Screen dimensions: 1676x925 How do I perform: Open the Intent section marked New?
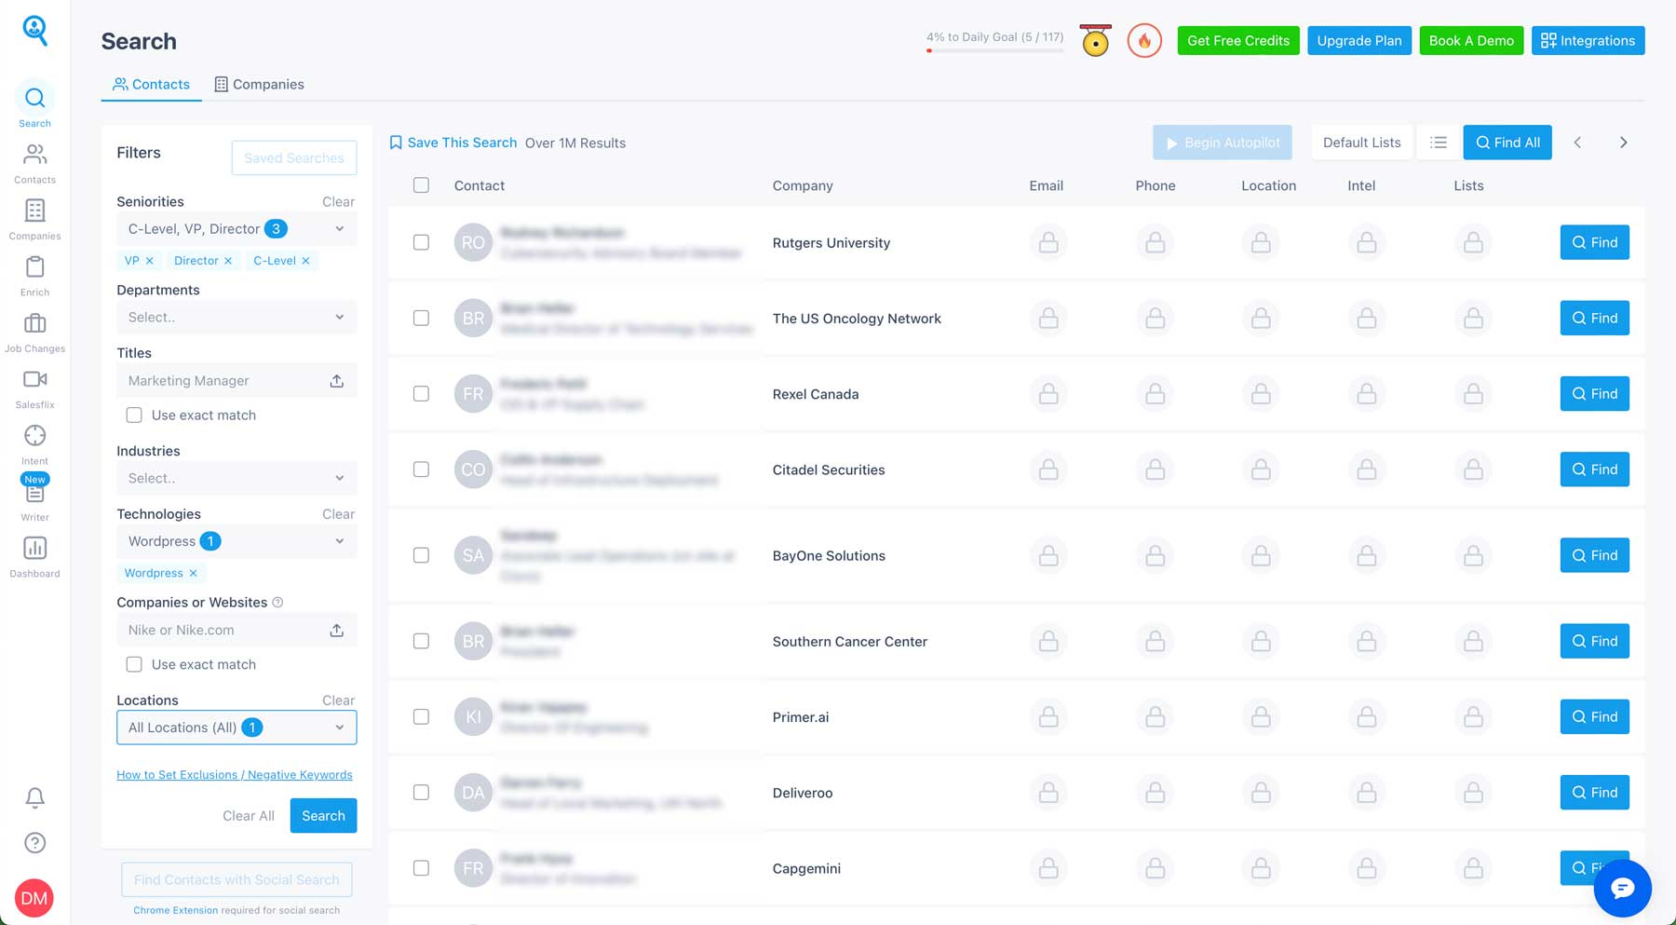[x=34, y=442]
